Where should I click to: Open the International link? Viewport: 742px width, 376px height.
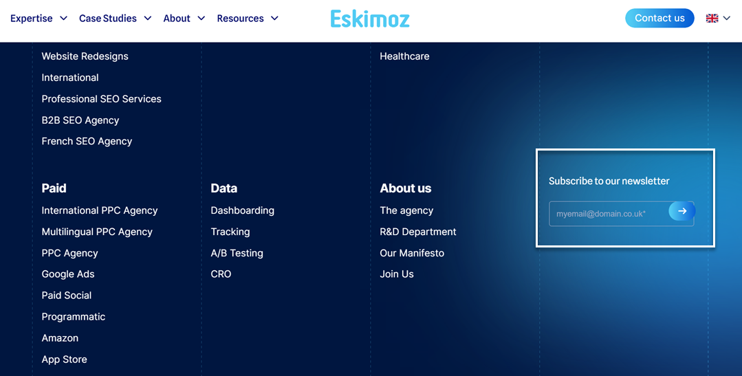pyautogui.click(x=70, y=78)
